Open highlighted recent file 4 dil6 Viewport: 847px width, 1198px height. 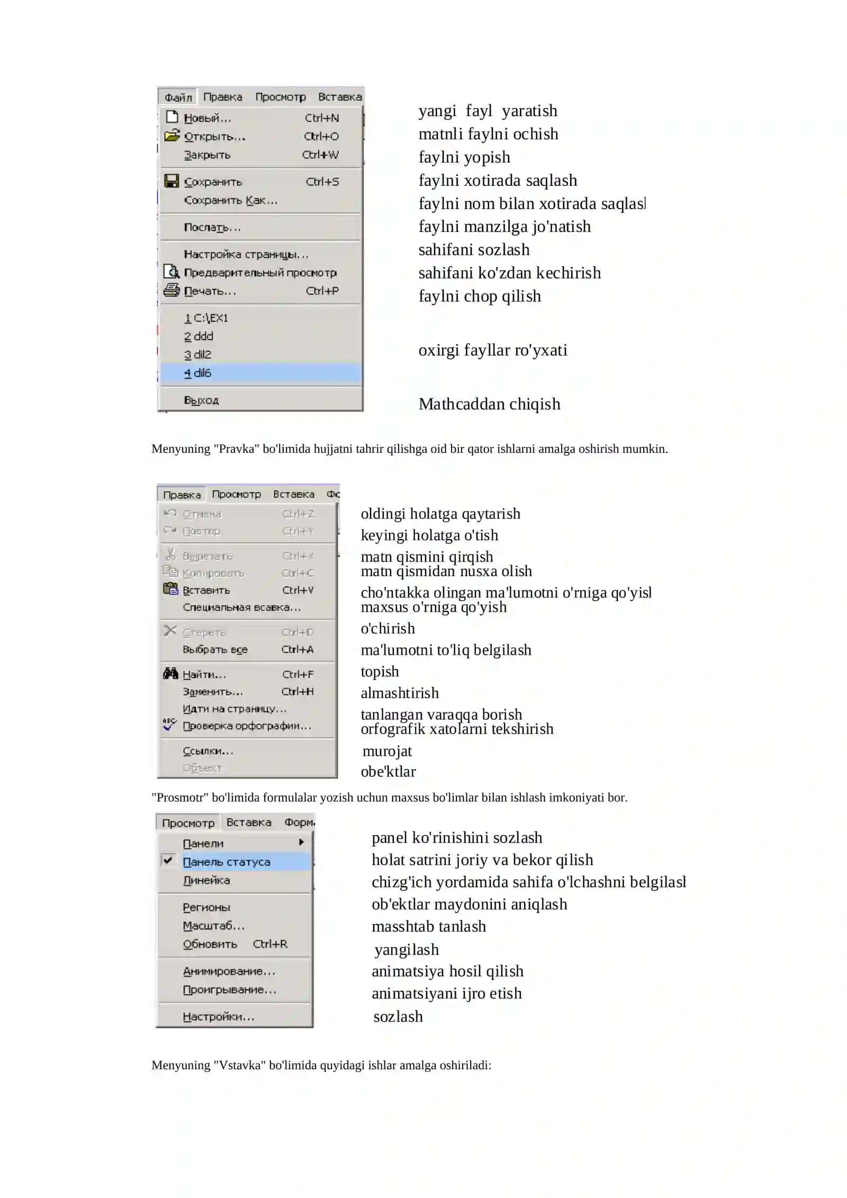(260, 373)
